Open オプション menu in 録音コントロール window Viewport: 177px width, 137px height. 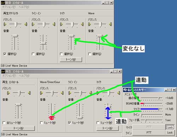click(x=9, y=7)
